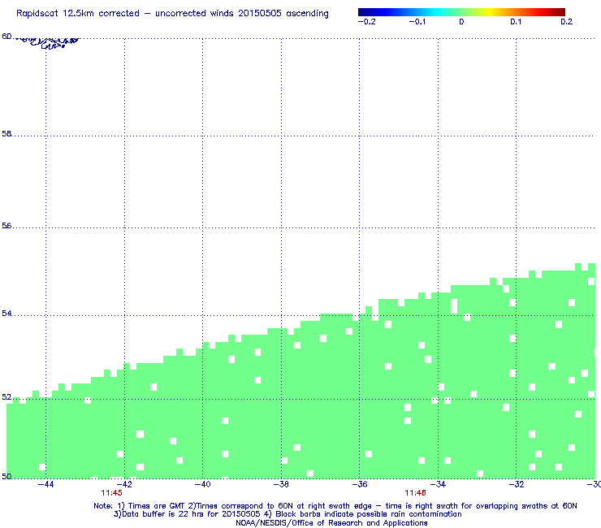The image size is (601, 528).
Task: Click the 11:46 swath time label
Action: 416,493
